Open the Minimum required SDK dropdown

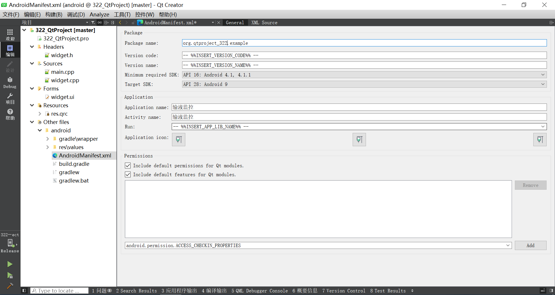pyautogui.click(x=364, y=75)
